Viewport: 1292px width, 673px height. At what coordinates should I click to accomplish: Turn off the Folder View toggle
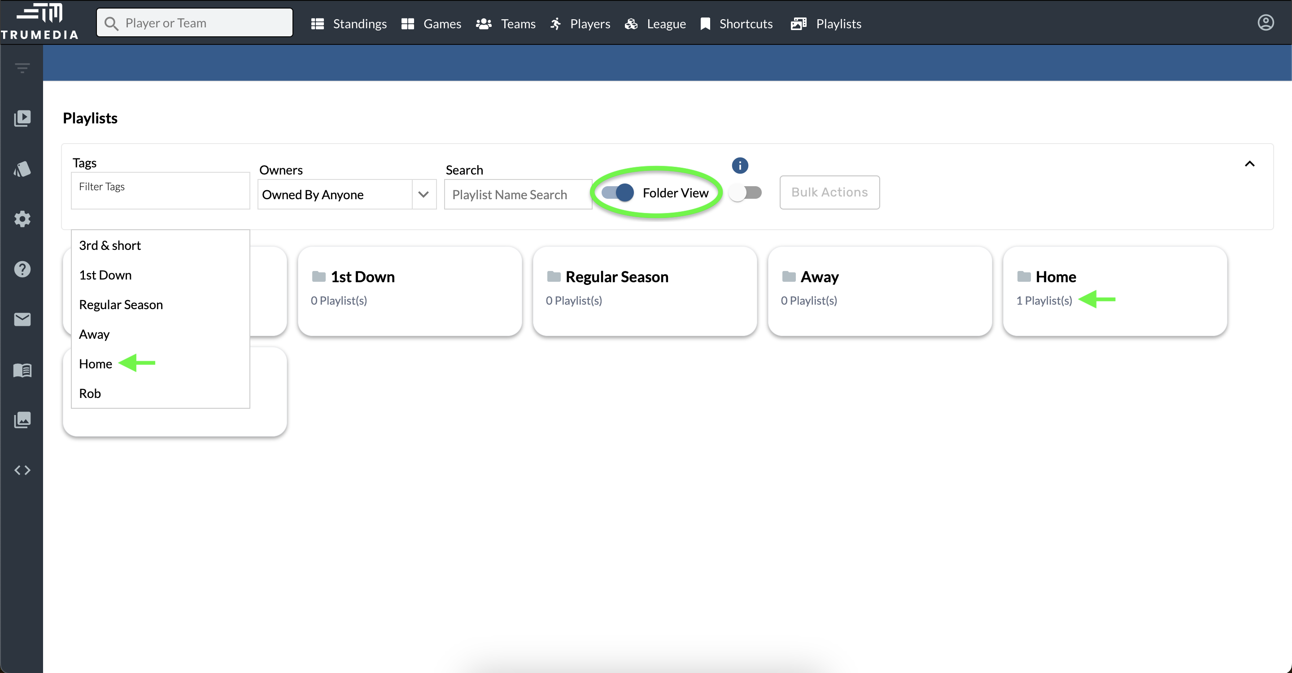[x=618, y=192]
